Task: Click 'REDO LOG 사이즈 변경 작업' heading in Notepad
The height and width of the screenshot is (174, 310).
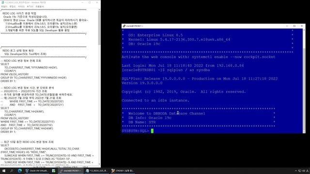Action: (19, 14)
